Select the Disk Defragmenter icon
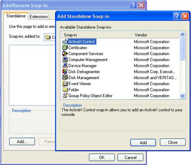The height and width of the screenshot is (165, 191). (x=65, y=71)
